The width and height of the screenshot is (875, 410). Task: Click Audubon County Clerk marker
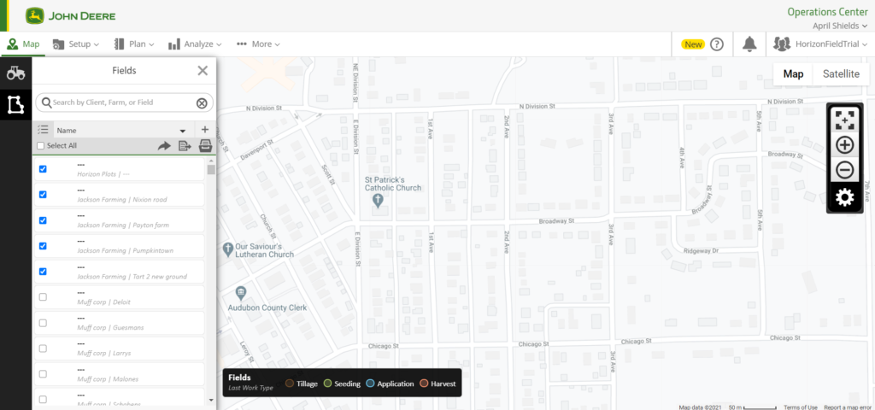tap(240, 292)
